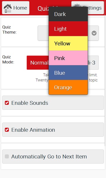Screen dimensions: 106x178
Task: Click the Quiz Theme dropdown arrow icon
Action: coord(94,33)
